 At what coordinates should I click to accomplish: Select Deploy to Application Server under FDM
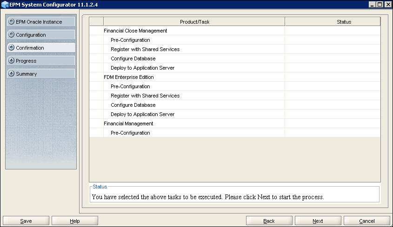(142, 114)
